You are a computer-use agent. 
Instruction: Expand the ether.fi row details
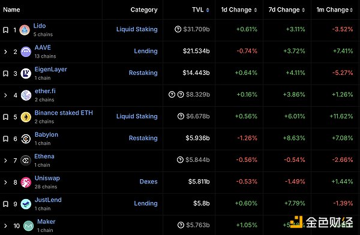pyautogui.click(x=5, y=95)
